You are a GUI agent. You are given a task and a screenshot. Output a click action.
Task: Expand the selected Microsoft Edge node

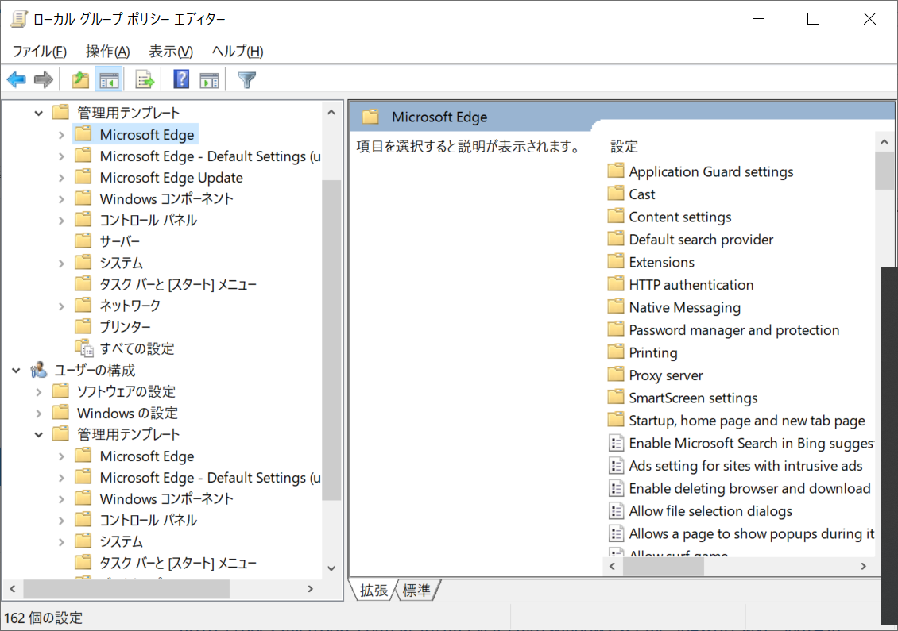[x=61, y=135]
